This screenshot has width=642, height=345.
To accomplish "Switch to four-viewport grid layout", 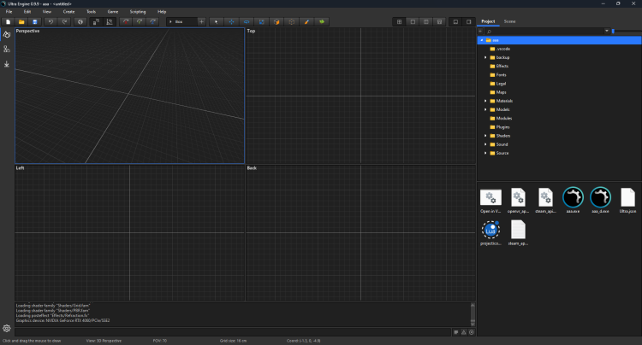I will (399, 21).
